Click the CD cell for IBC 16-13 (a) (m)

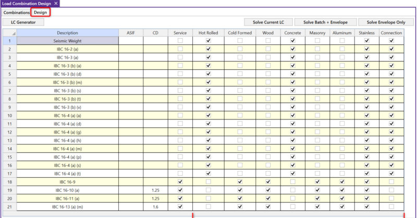pos(155,207)
